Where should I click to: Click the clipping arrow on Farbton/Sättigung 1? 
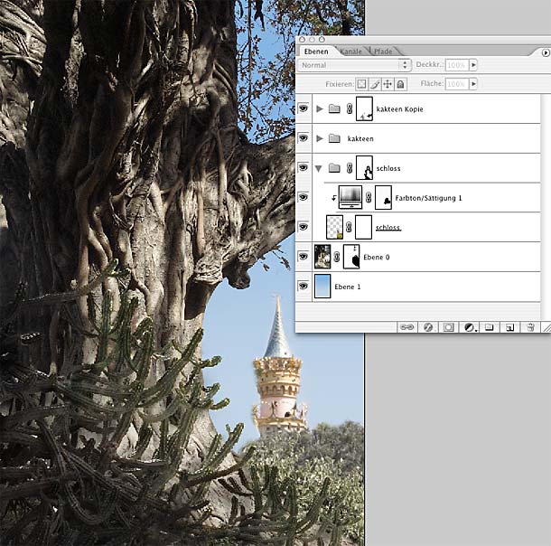[x=334, y=198]
